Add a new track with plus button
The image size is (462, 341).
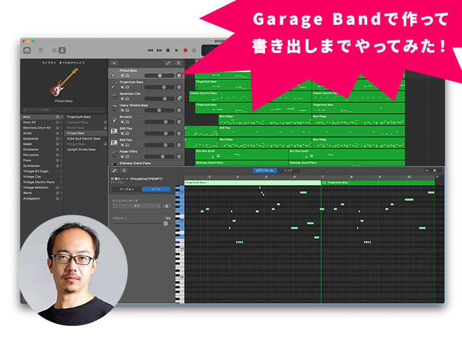point(114,63)
